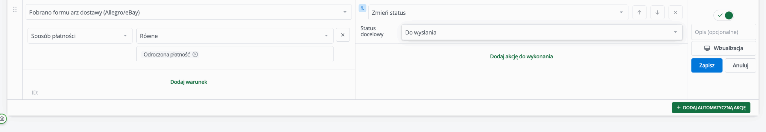Open the Zmień status action dropdown
Image resolution: width=766 pixels, height=132 pixels.
tap(498, 13)
